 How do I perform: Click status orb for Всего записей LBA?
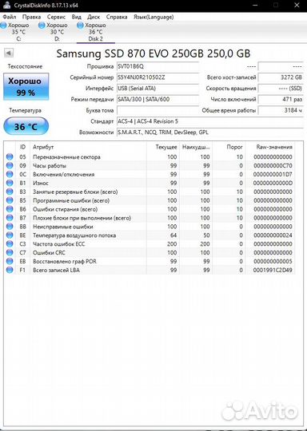pos(10,271)
